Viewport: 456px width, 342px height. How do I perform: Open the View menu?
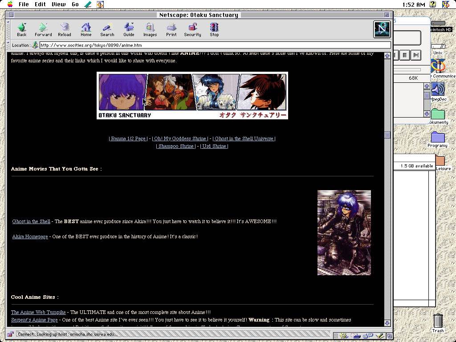[58, 4]
